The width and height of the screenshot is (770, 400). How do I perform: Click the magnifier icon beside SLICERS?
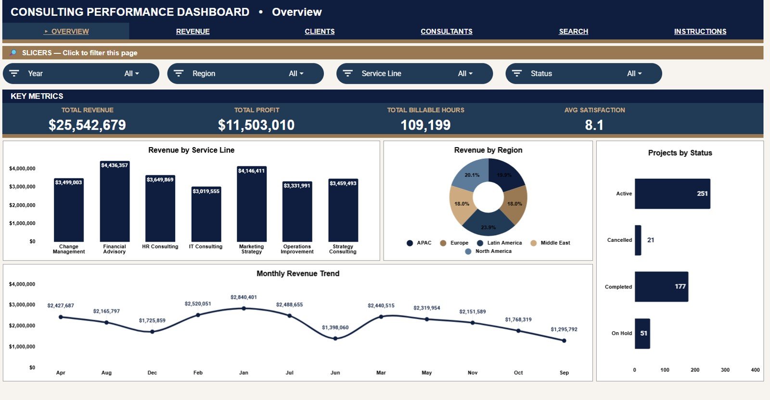coord(13,52)
